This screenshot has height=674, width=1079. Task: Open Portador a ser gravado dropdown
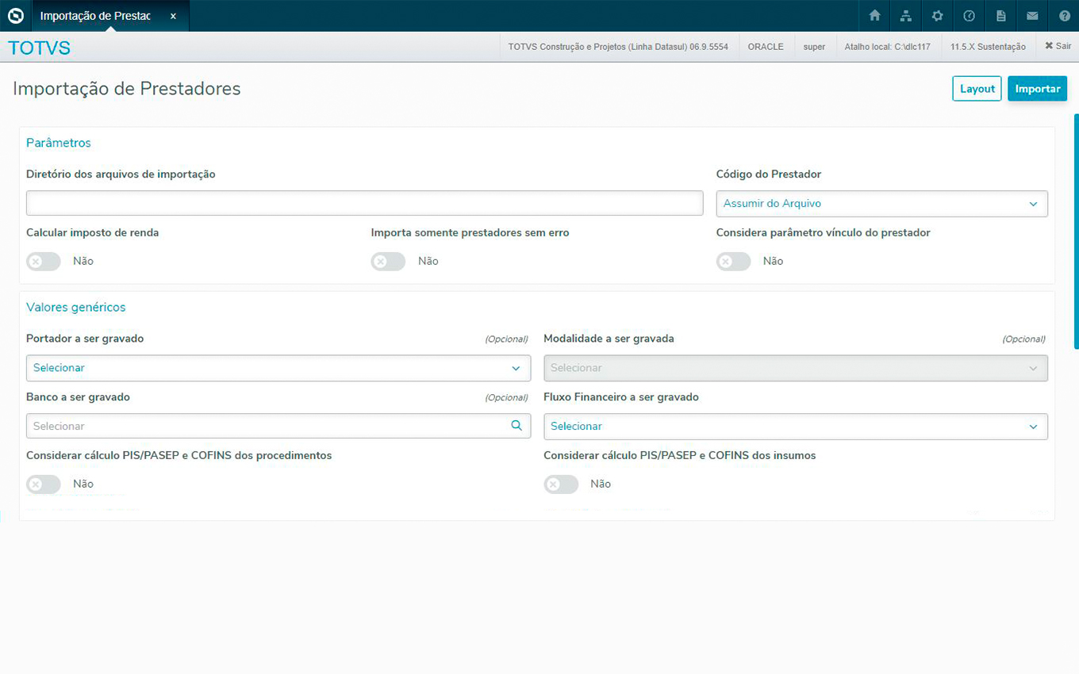point(278,368)
